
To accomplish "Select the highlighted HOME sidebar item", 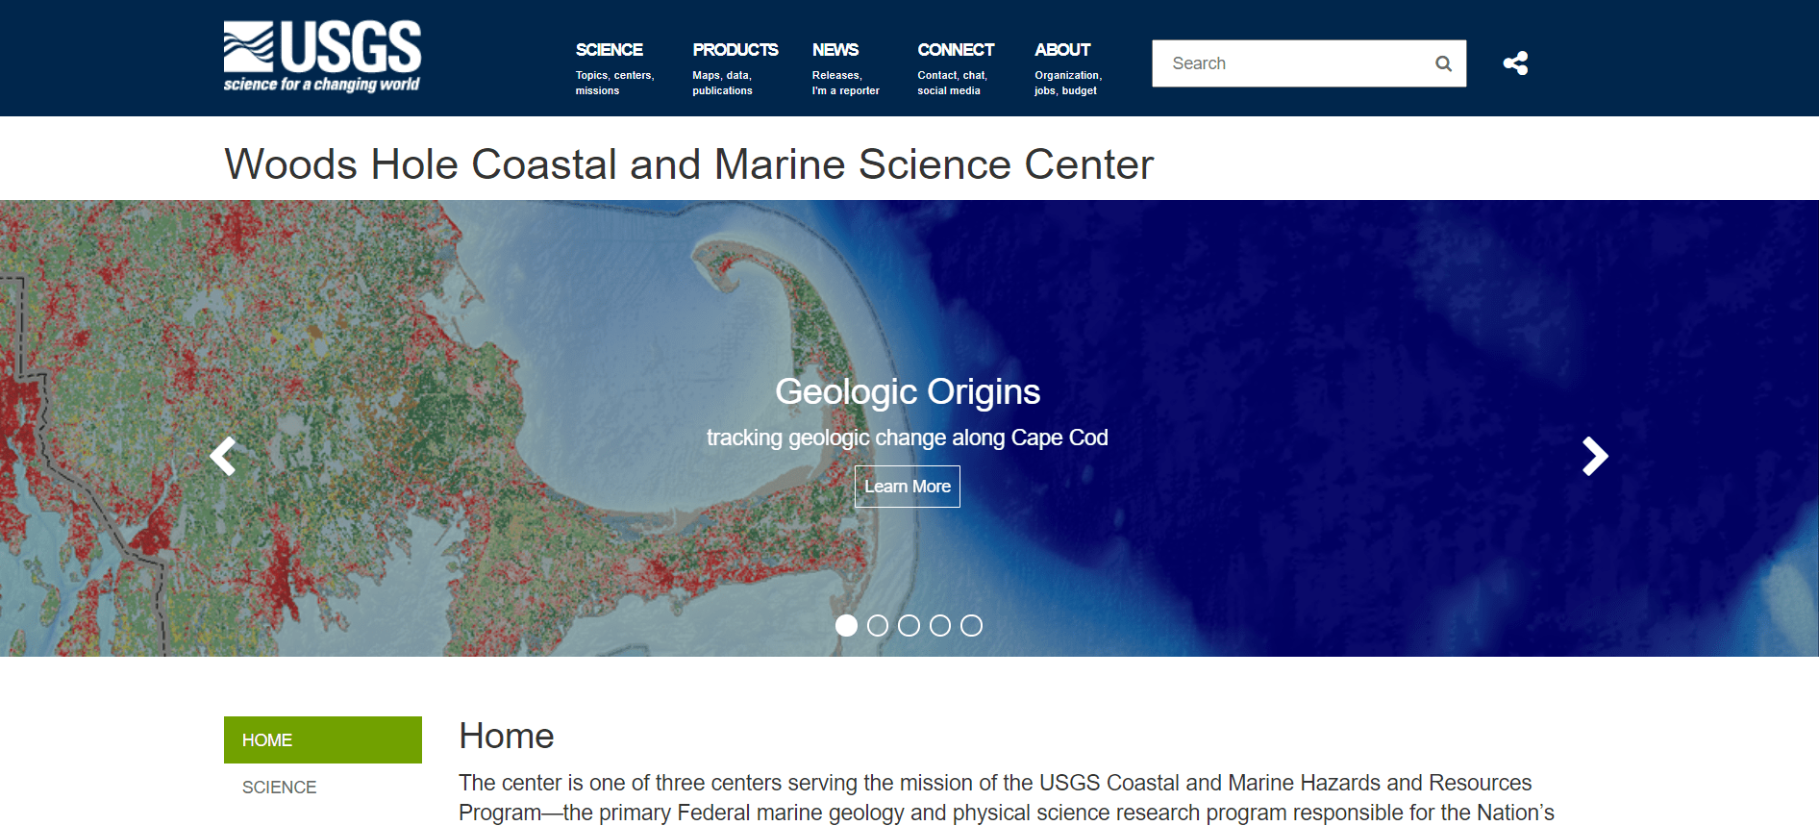I will coord(322,739).
